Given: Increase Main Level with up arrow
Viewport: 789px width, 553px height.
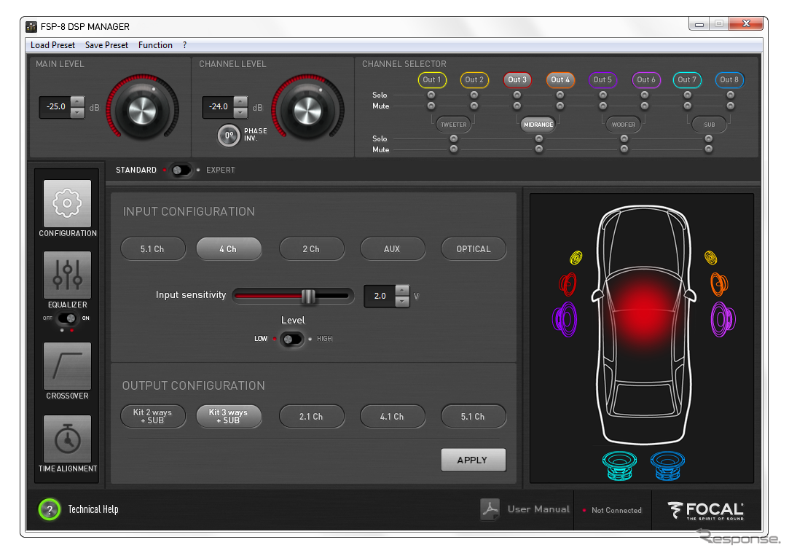Looking at the screenshot, I should tap(77, 102).
